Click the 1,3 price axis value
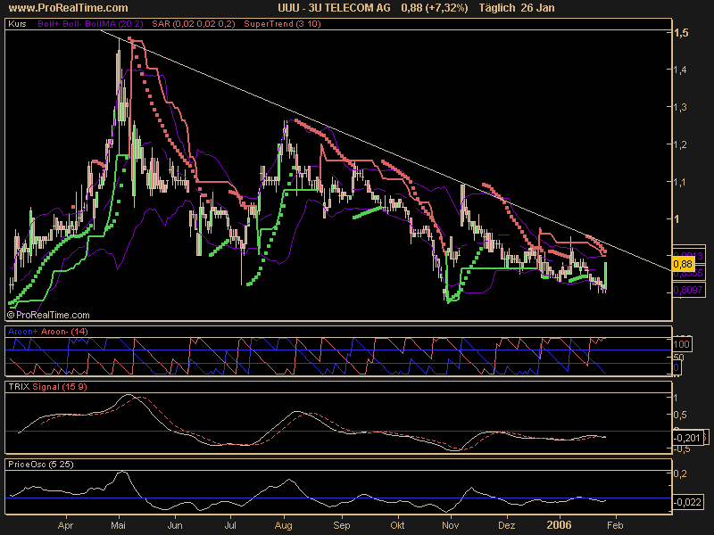714x535 pixels. click(682, 107)
